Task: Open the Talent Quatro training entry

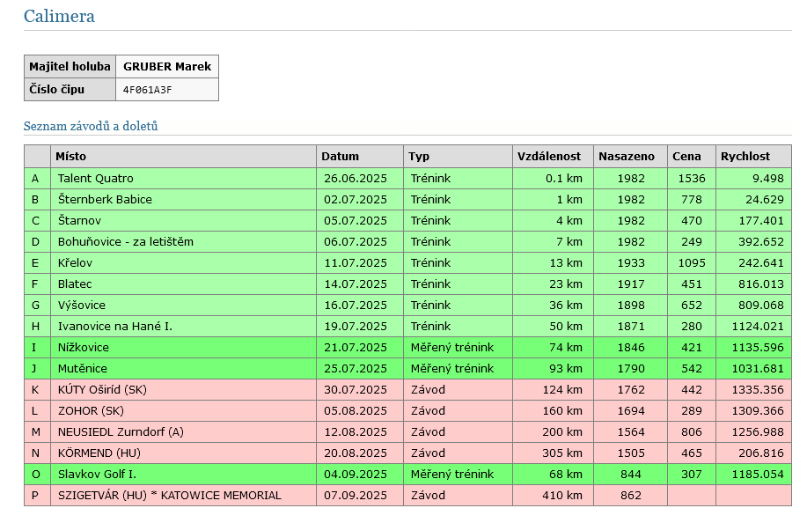Action: pos(95,179)
